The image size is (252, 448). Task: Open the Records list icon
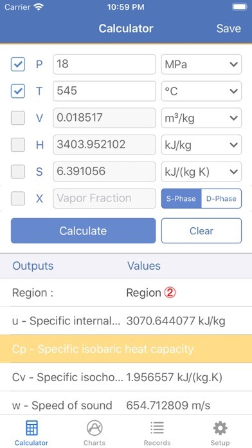click(x=157, y=428)
